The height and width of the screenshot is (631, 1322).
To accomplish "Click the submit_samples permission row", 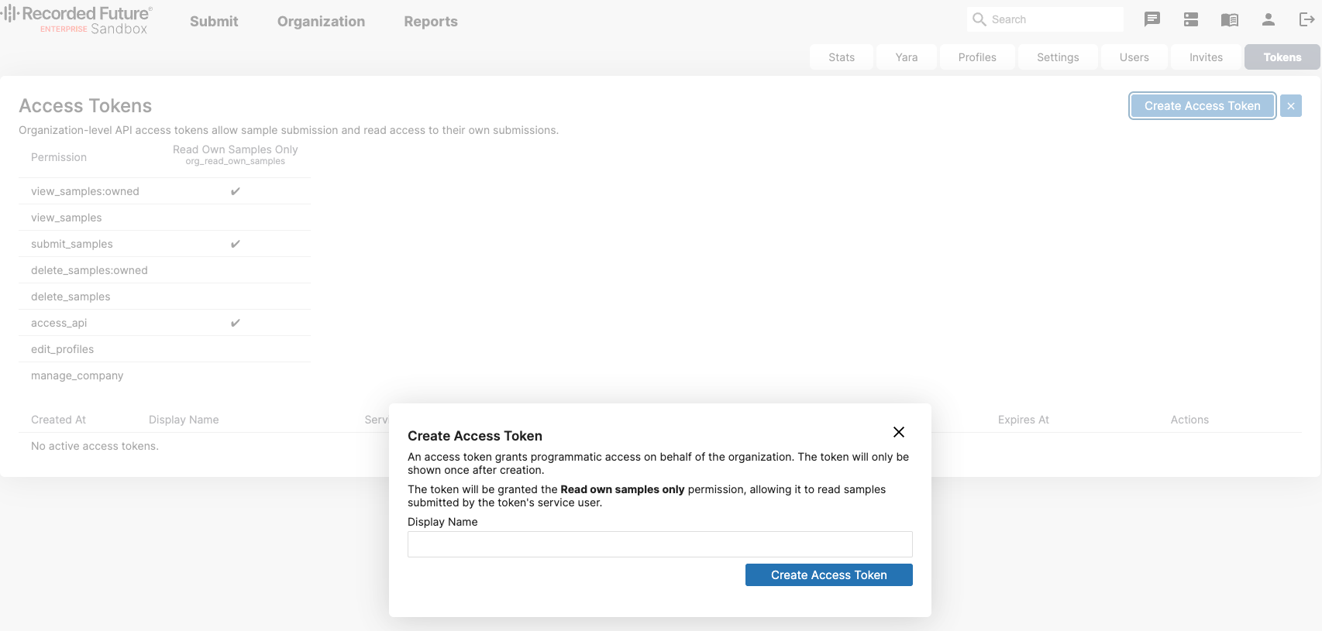I will 164,244.
